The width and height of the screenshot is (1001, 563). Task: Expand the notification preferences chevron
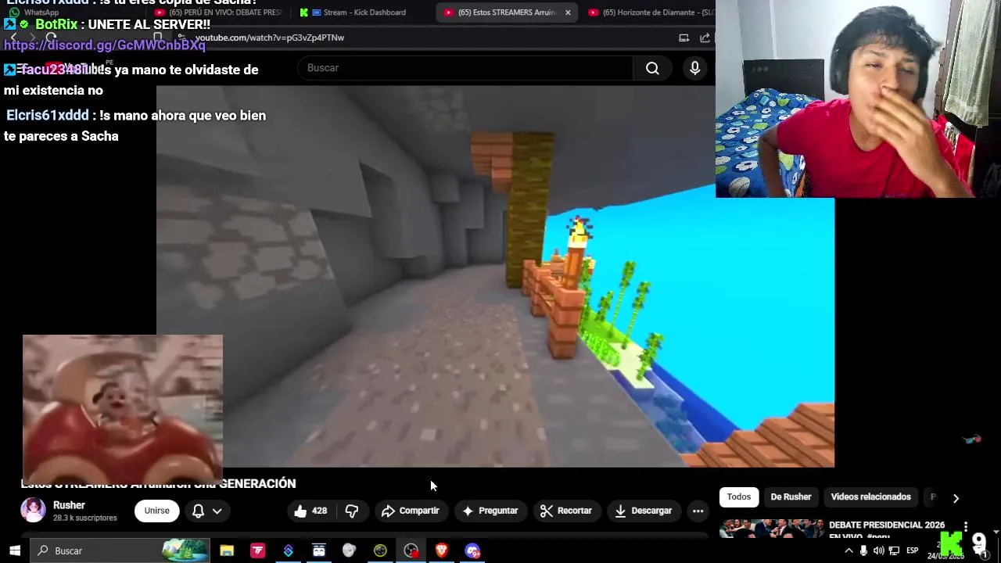pos(217,511)
